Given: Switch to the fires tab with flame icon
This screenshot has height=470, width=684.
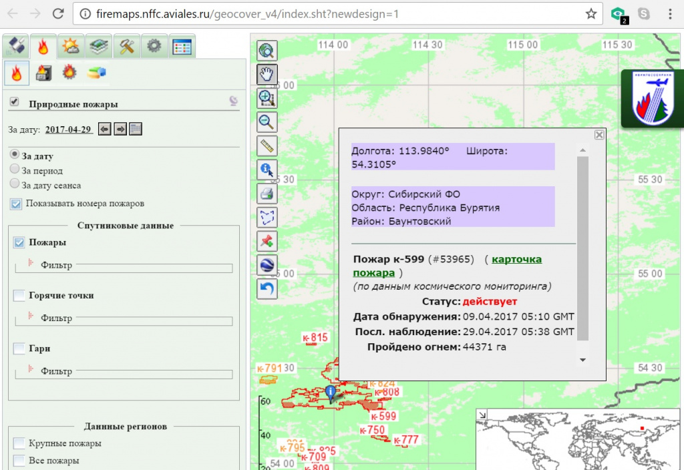Looking at the screenshot, I should pos(43,46).
